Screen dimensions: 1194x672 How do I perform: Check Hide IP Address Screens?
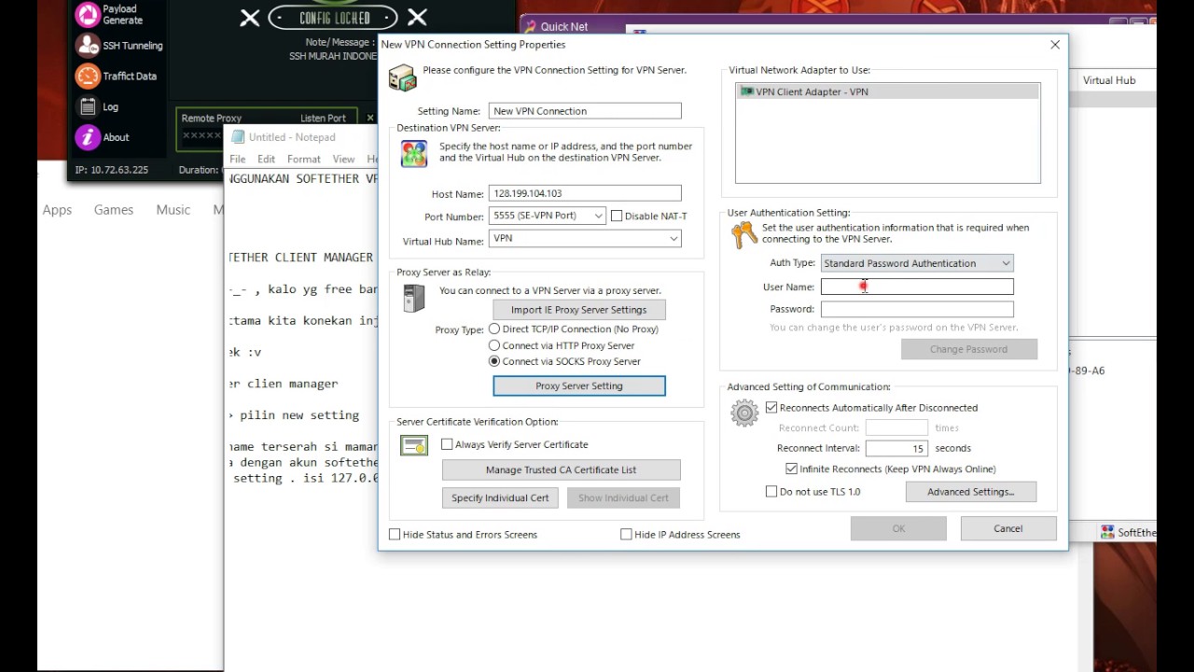pyautogui.click(x=626, y=534)
